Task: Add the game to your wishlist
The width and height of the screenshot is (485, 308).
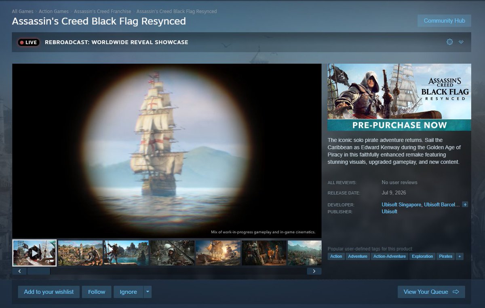Action: [x=49, y=292]
